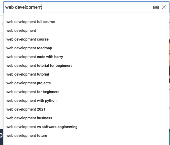Select "web development business" suggestion
This screenshot has height=145, width=170.
(x=86, y=118)
